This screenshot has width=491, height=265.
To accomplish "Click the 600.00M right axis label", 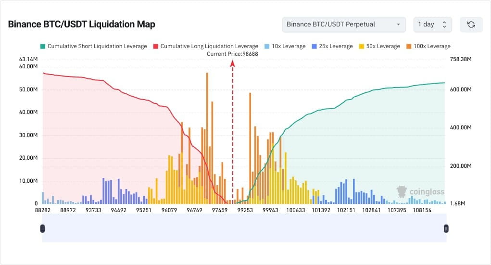I will click(x=461, y=89).
